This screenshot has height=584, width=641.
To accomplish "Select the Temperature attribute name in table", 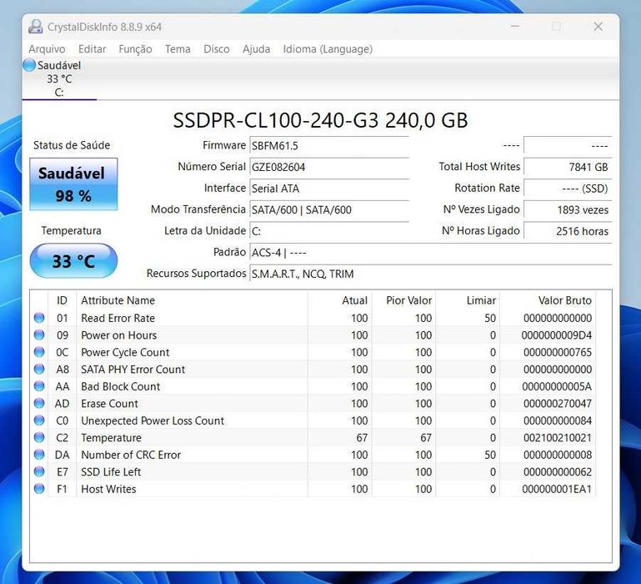I will [111, 438].
